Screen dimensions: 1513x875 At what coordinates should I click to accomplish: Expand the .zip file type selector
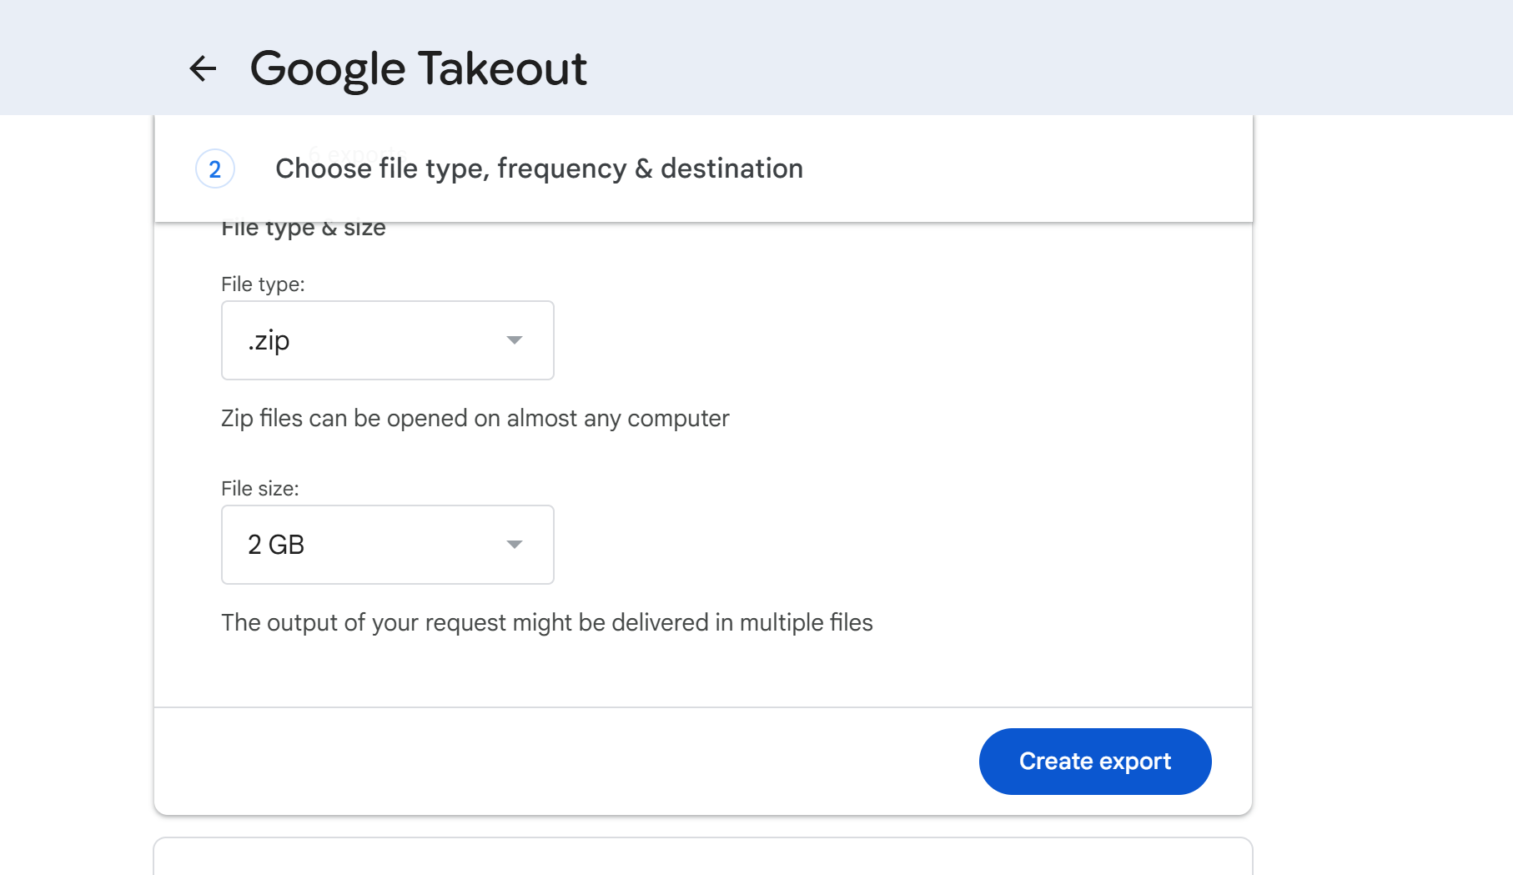point(387,340)
